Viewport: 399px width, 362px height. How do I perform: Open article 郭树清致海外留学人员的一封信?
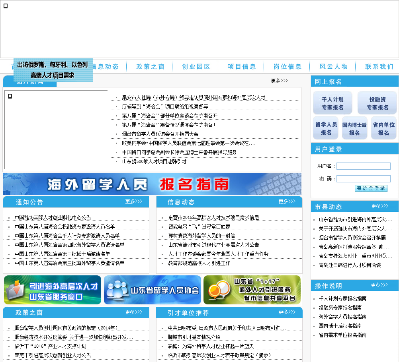click(x=201, y=236)
